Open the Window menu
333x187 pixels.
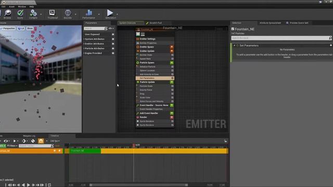point(22,7)
